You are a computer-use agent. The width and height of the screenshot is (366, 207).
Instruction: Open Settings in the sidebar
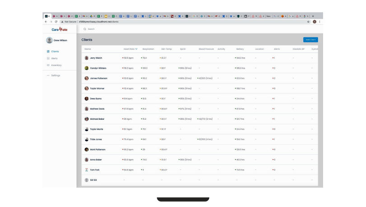(x=55, y=75)
